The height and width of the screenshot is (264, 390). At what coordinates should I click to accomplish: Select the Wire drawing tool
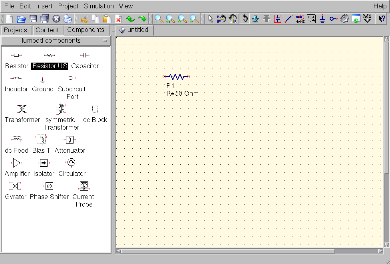pyautogui.click(x=288, y=19)
